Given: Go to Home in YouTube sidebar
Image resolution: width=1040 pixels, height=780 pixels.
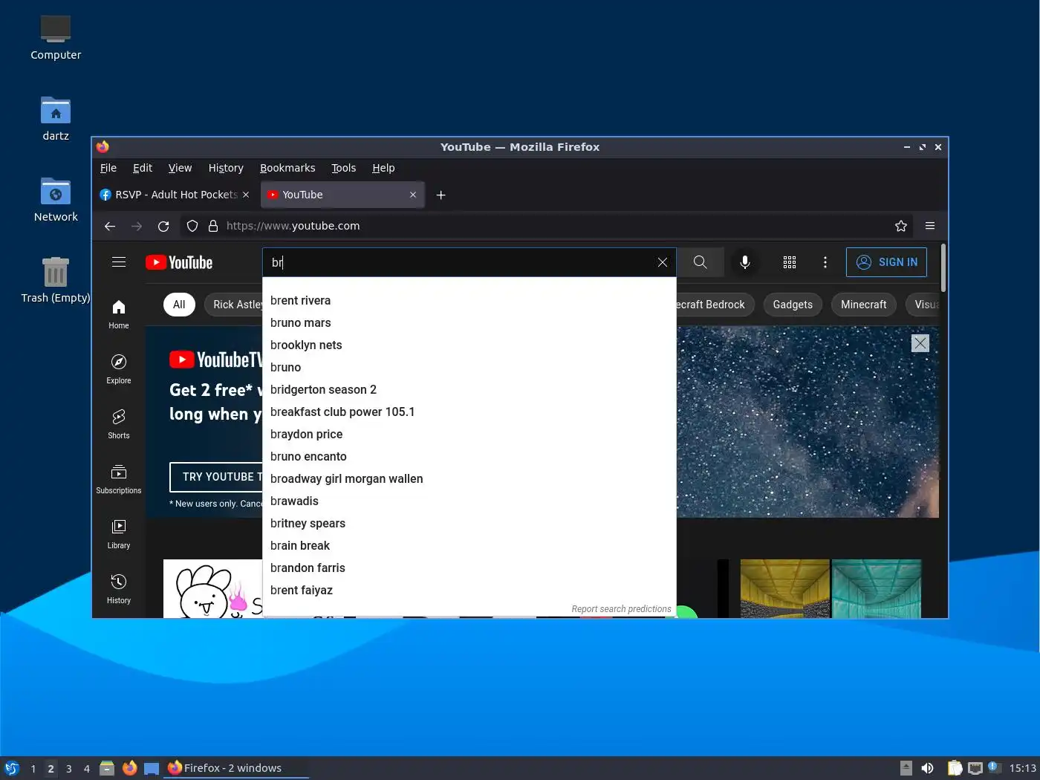Looking at the screenshot, I should [119, 314].
